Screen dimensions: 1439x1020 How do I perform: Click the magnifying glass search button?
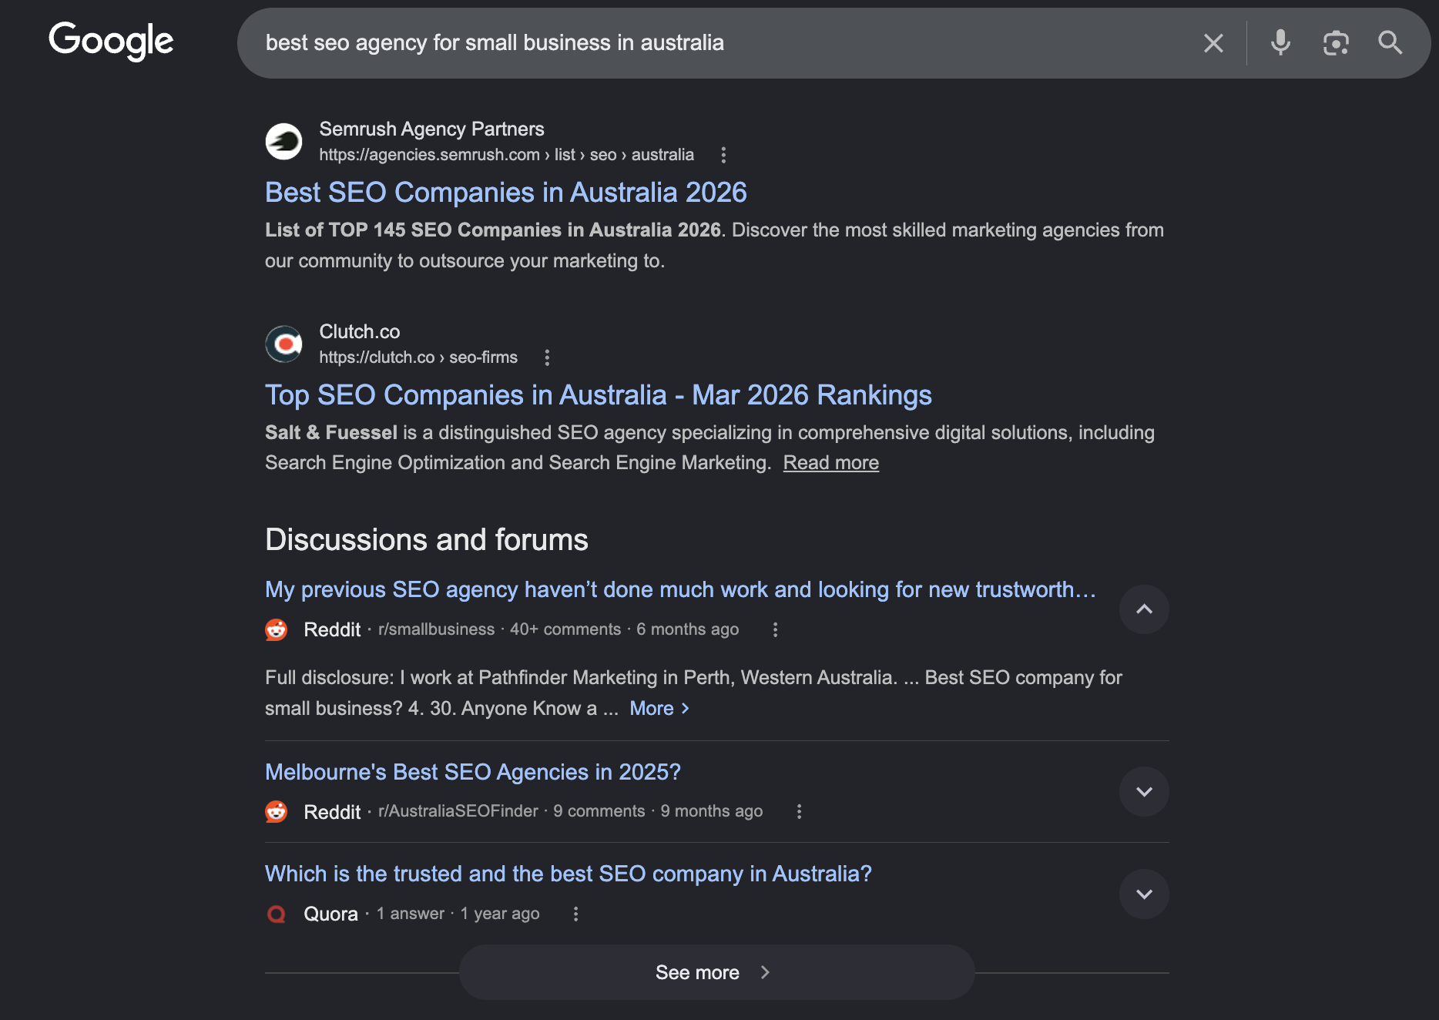pos(1390,43)
